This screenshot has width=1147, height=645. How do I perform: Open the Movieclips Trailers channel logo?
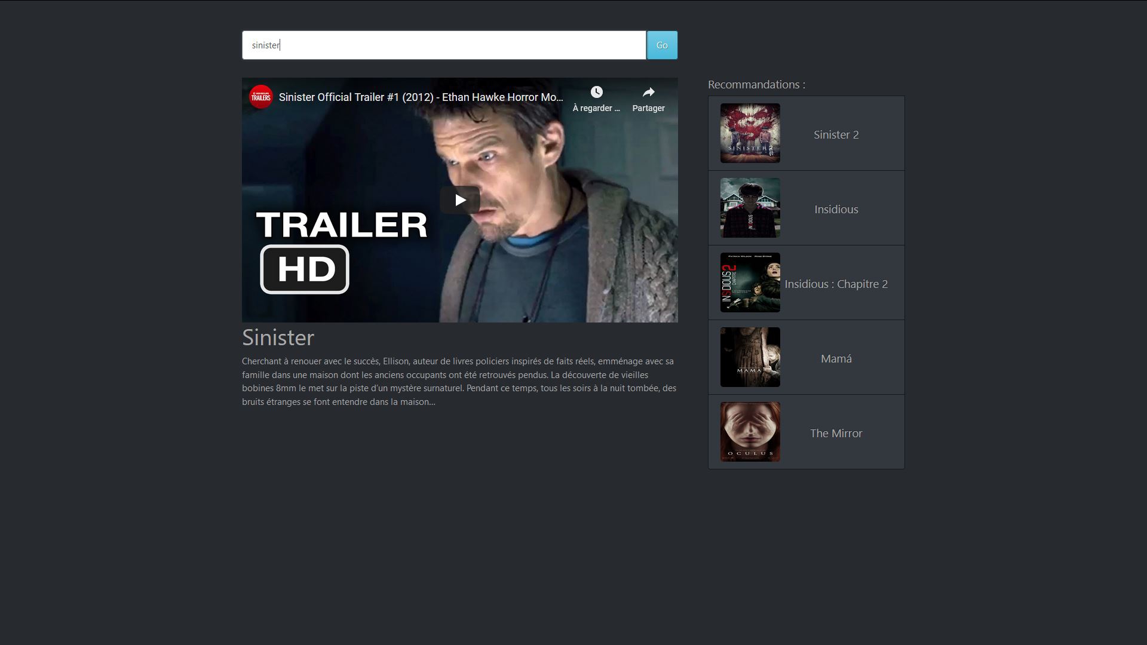coord(261,97)
